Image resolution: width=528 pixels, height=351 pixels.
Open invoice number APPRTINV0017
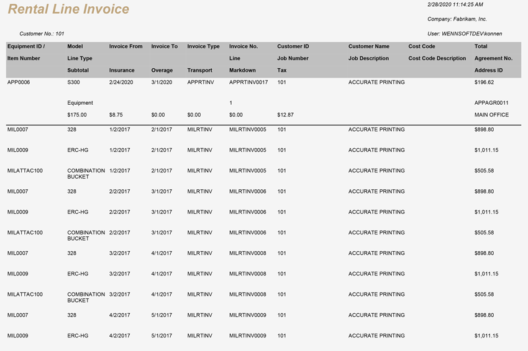point(248,82)
